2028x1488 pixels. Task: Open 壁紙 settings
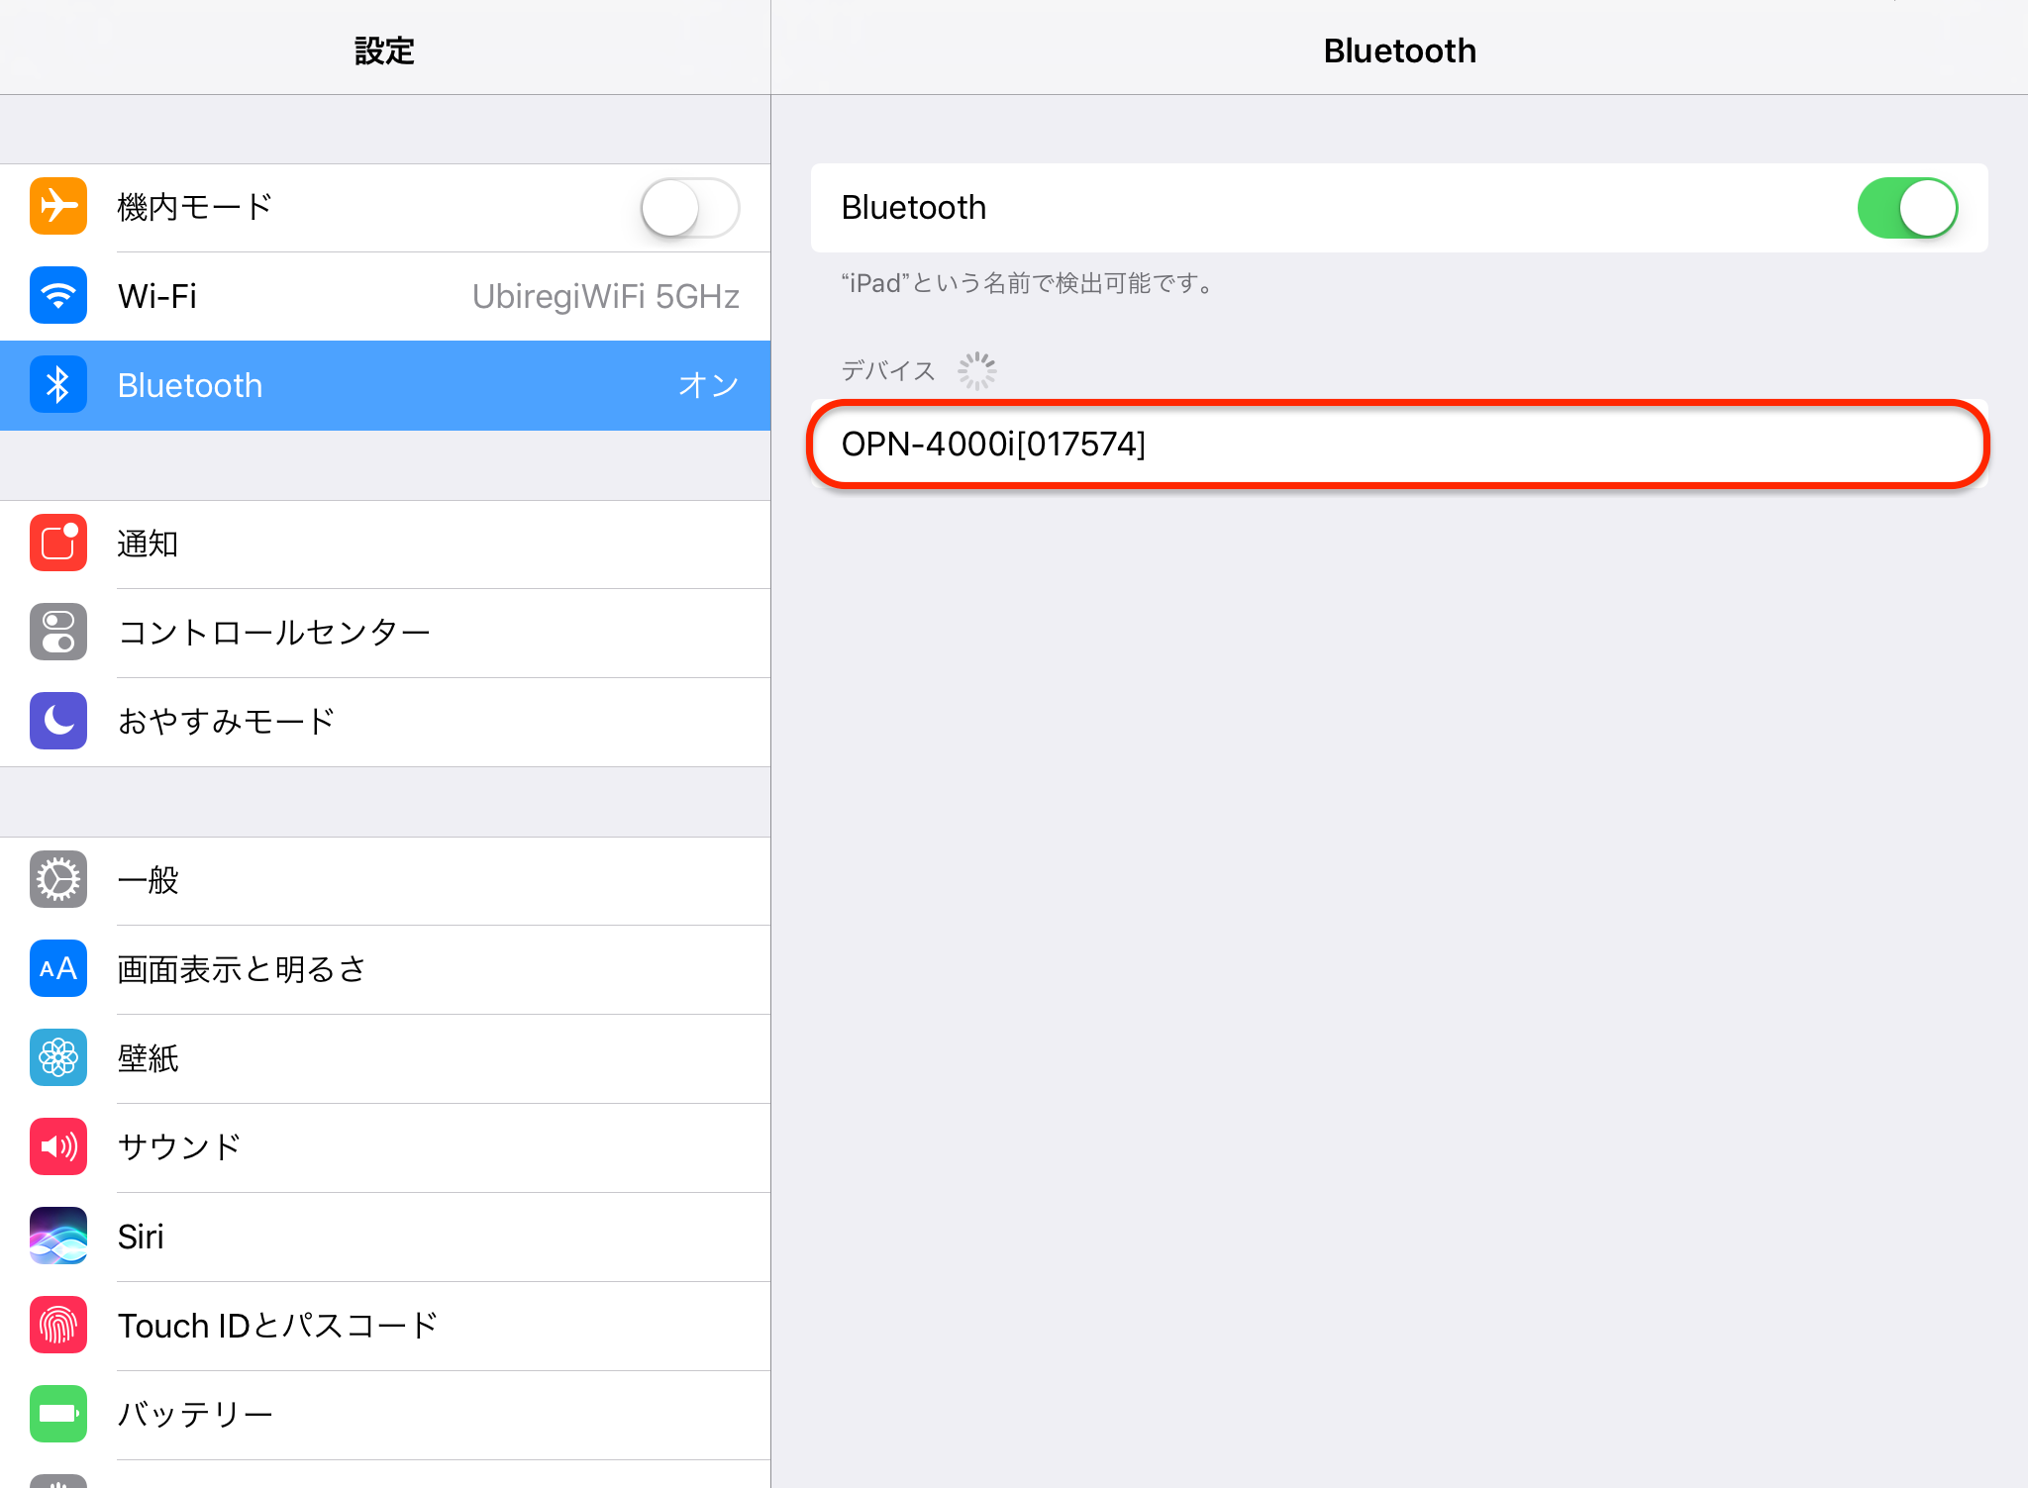pyautogui.click(x=385, y=1059)
